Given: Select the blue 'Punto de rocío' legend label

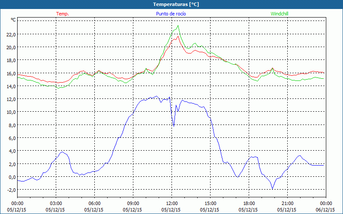Looking at the screenshot, I should click(171, 14).
